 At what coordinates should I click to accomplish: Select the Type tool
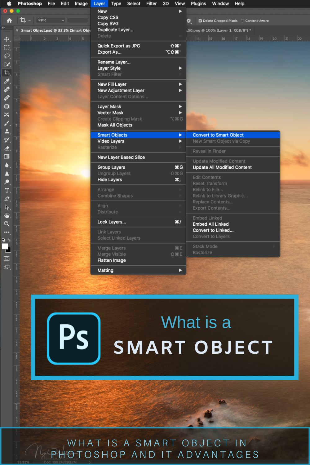click(7, 190)
